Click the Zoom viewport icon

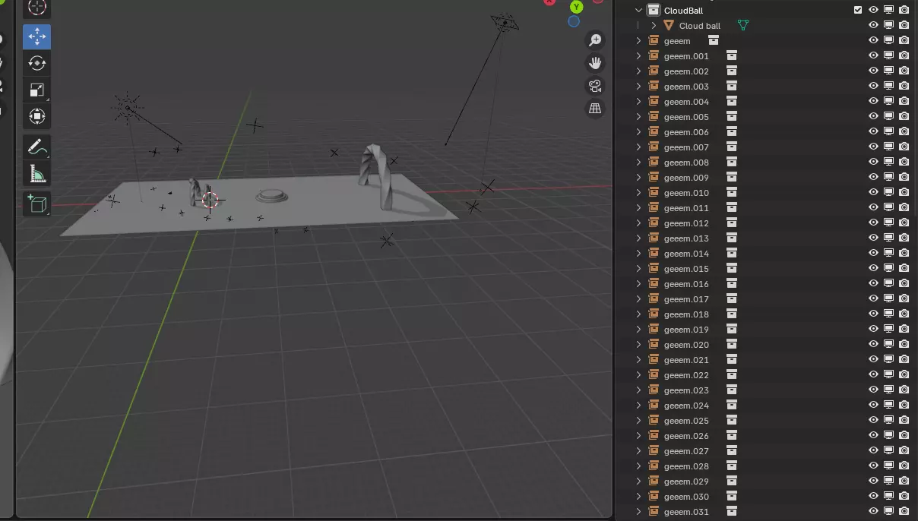tap(595, 40)
